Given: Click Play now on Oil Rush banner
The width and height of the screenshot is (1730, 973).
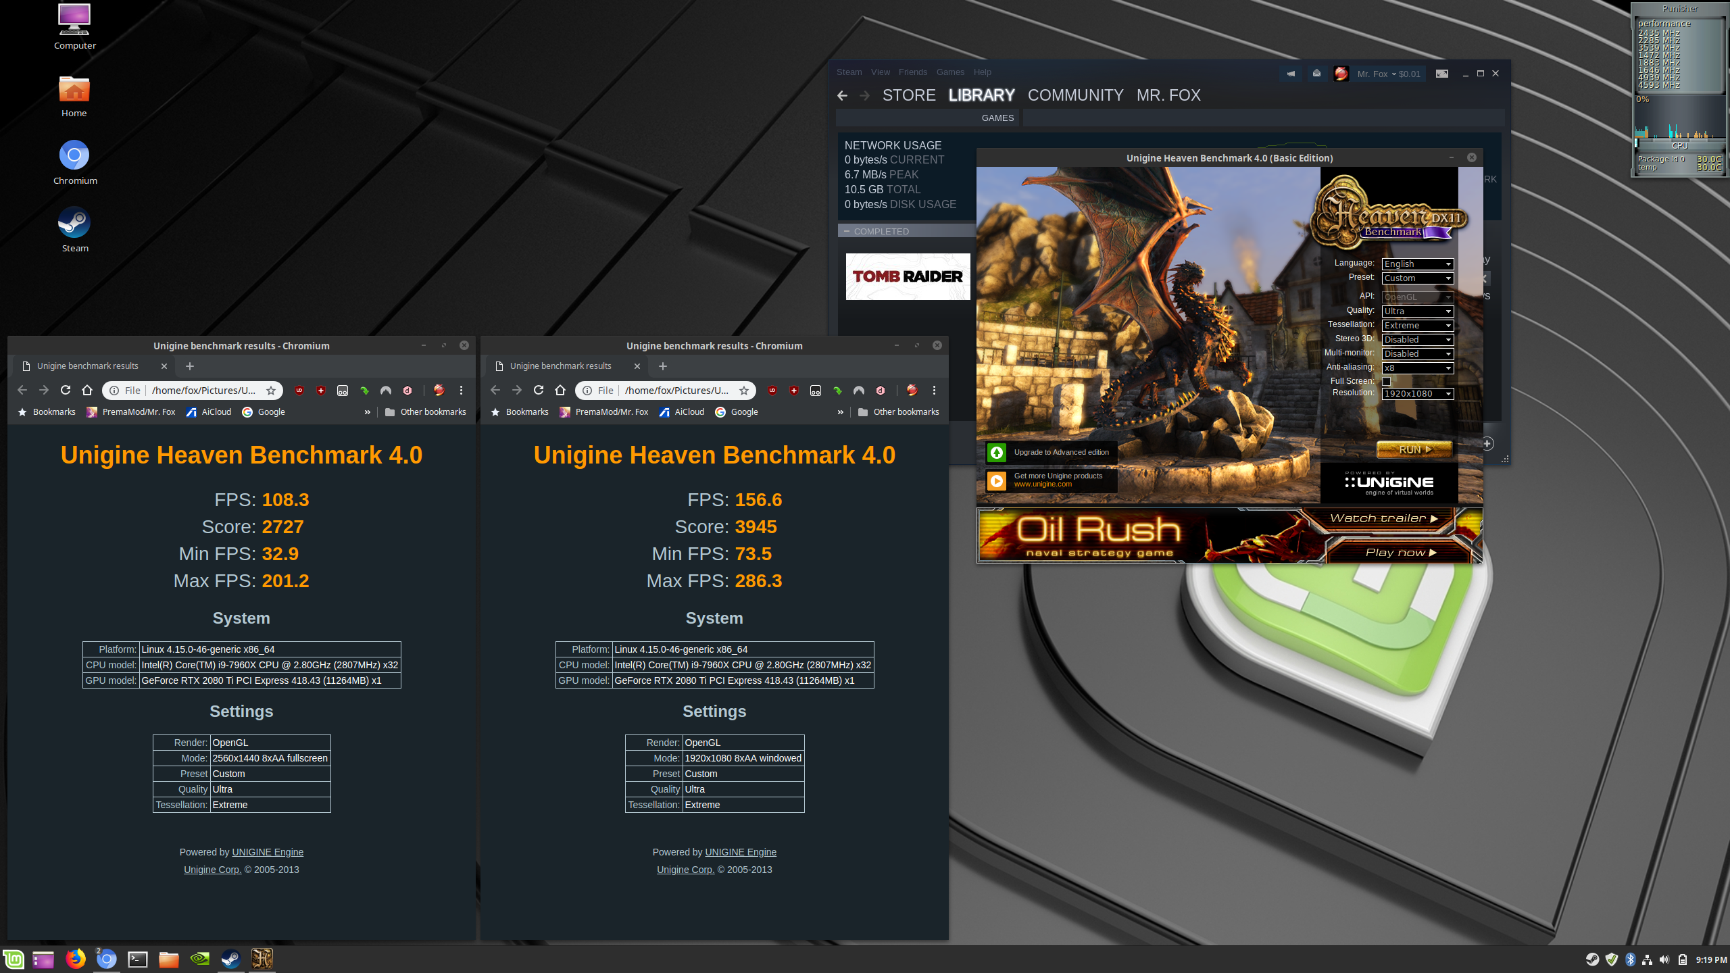Looking at the screenshot, I should (1400, 552).
